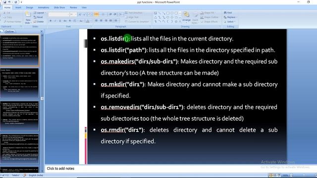
Task: Click the Decrease List Level icon
Action: coord(110,14)
